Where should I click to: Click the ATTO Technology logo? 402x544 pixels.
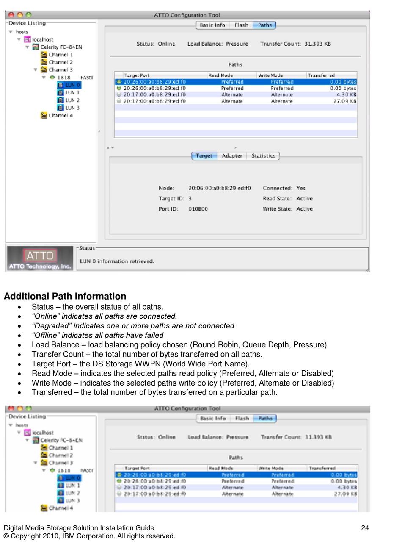[40, 258]
